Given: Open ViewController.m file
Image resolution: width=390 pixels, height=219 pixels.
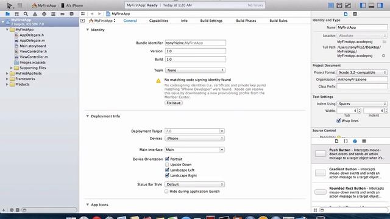Looking at the screenshot, I should pyautogui.click(x=34, y=57).
